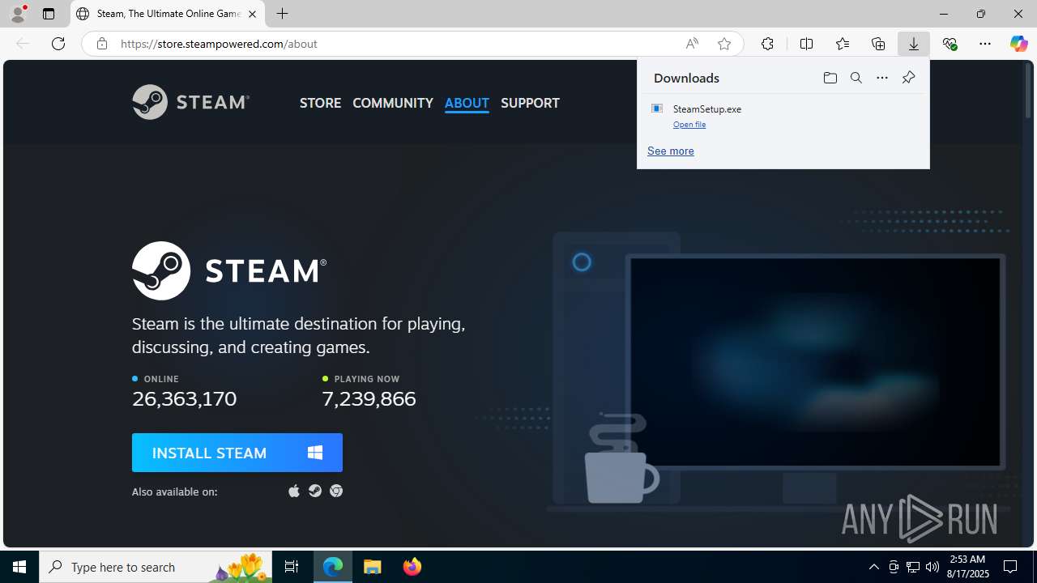Click the INSTALL STEAM button
Image resolution: width=1037 pixels, height=583 pixels.
coord(237,453)
